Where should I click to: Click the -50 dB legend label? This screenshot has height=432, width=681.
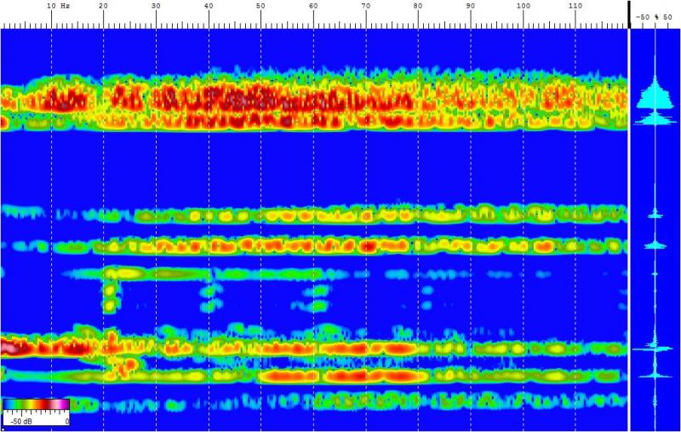pyautogui.click(x=20, y=422)
